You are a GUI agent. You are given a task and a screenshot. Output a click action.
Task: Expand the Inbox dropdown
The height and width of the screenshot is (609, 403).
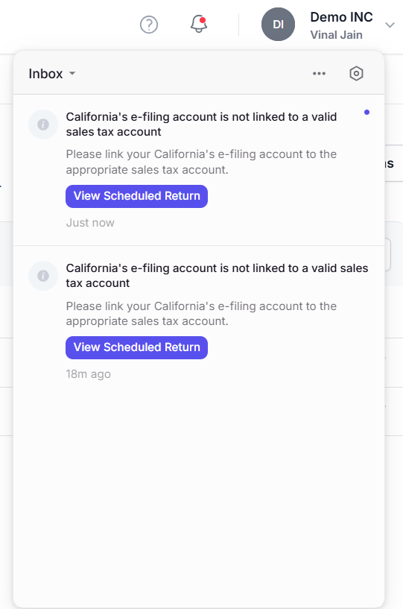pyautogui.click(x=51, y=73)
